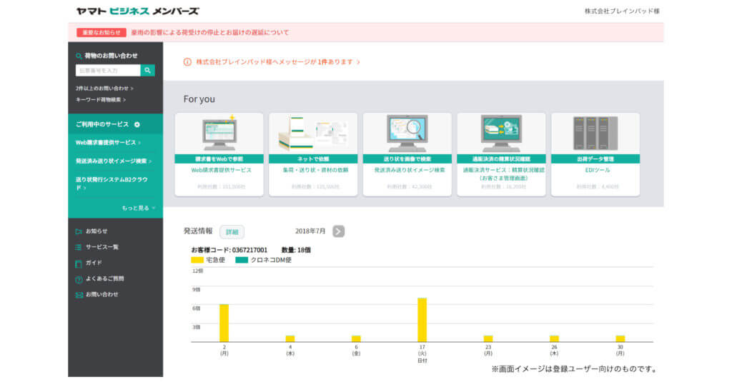732x382 pixels.
Task: Open 送り状発行システムB2クラウド in sidebar
Action: coord(112,184)
